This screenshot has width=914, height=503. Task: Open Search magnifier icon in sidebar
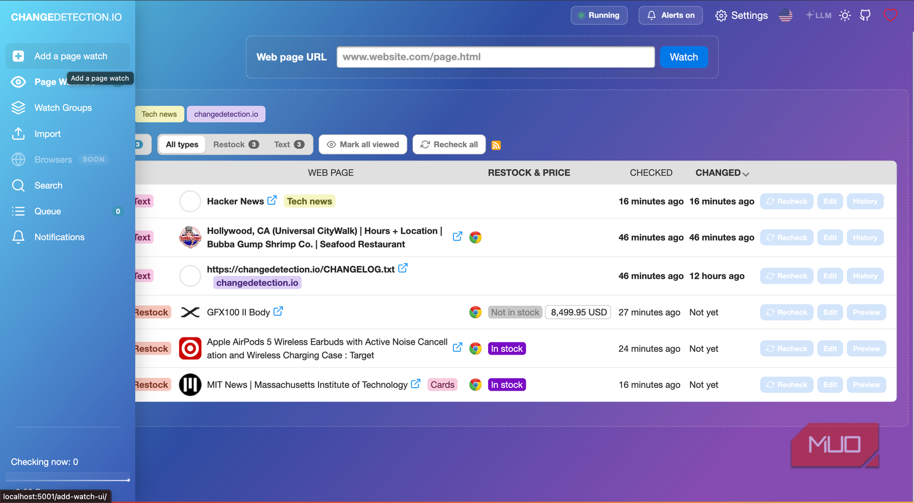[18, 185]
